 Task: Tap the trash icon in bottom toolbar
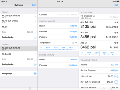(30, 88)
